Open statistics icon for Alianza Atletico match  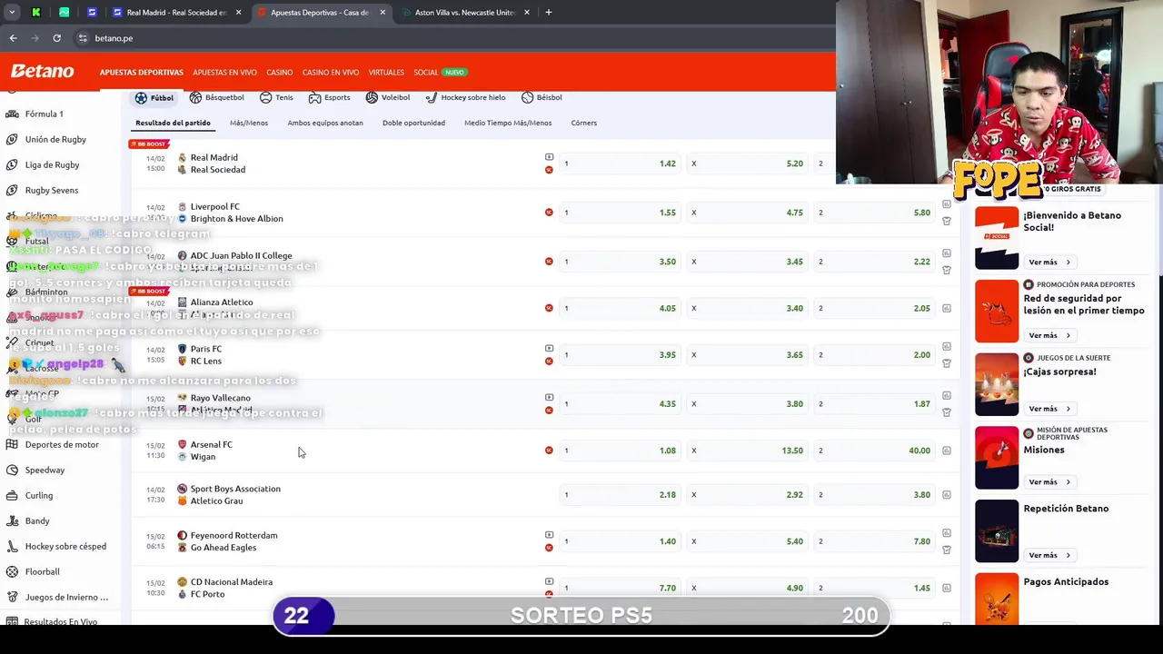pos(947,308)
